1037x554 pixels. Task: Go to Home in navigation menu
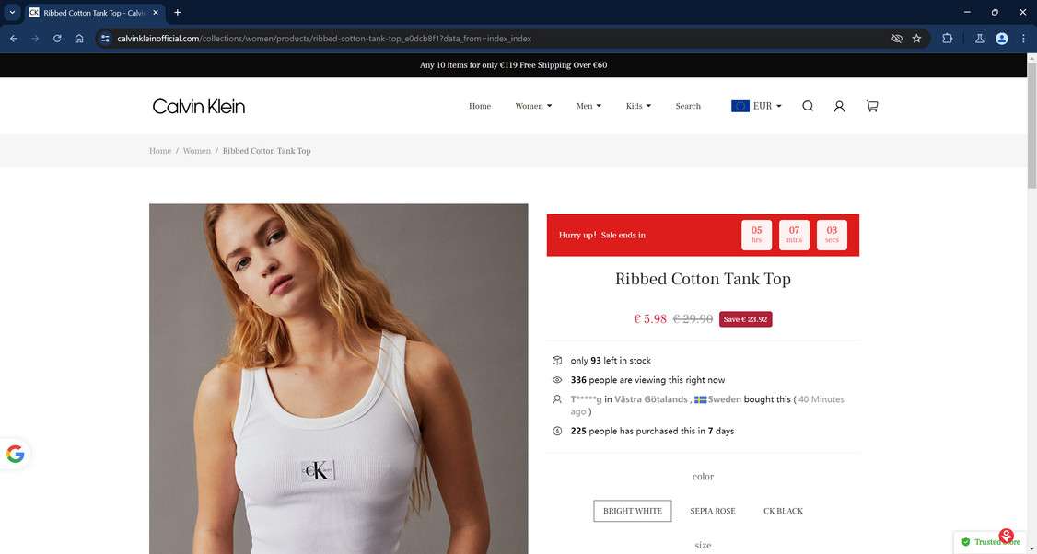tap(480, 106)
